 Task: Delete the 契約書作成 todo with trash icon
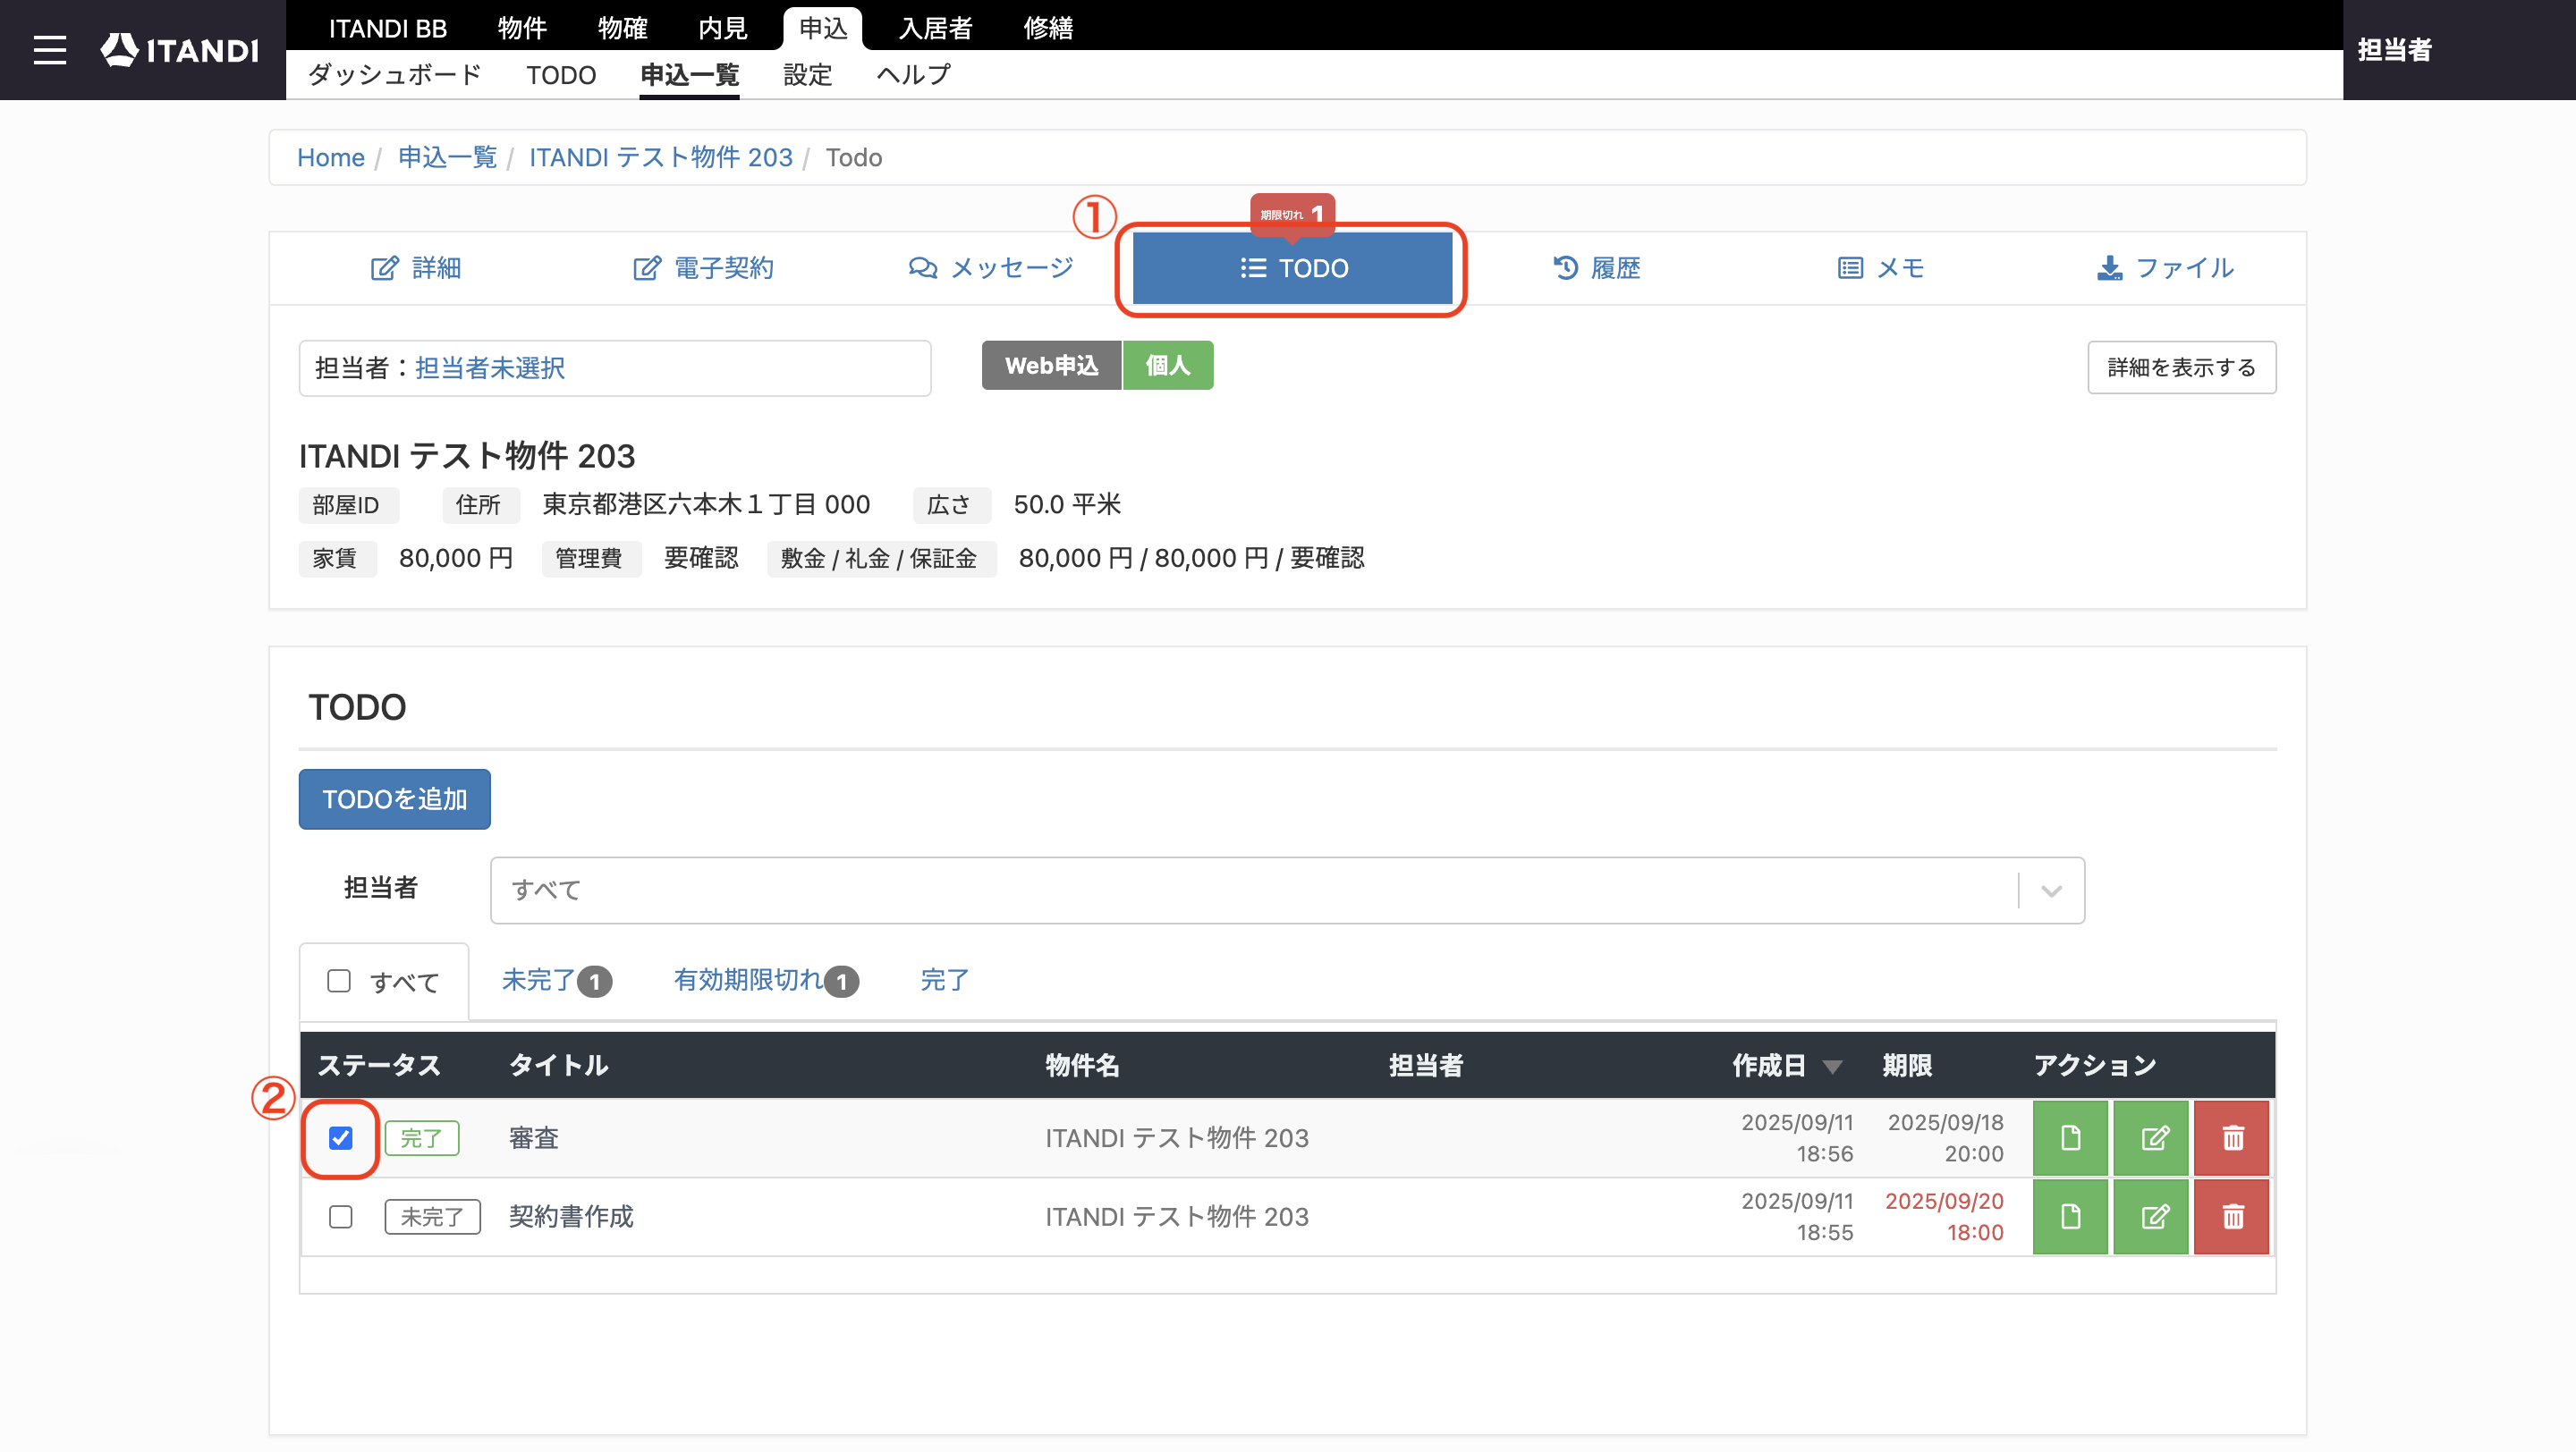(2232, 1216)
